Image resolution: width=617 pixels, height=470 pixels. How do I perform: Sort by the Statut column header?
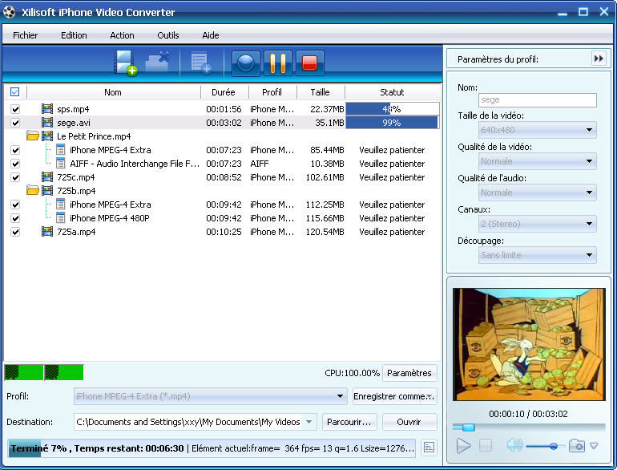pos(393,92)
